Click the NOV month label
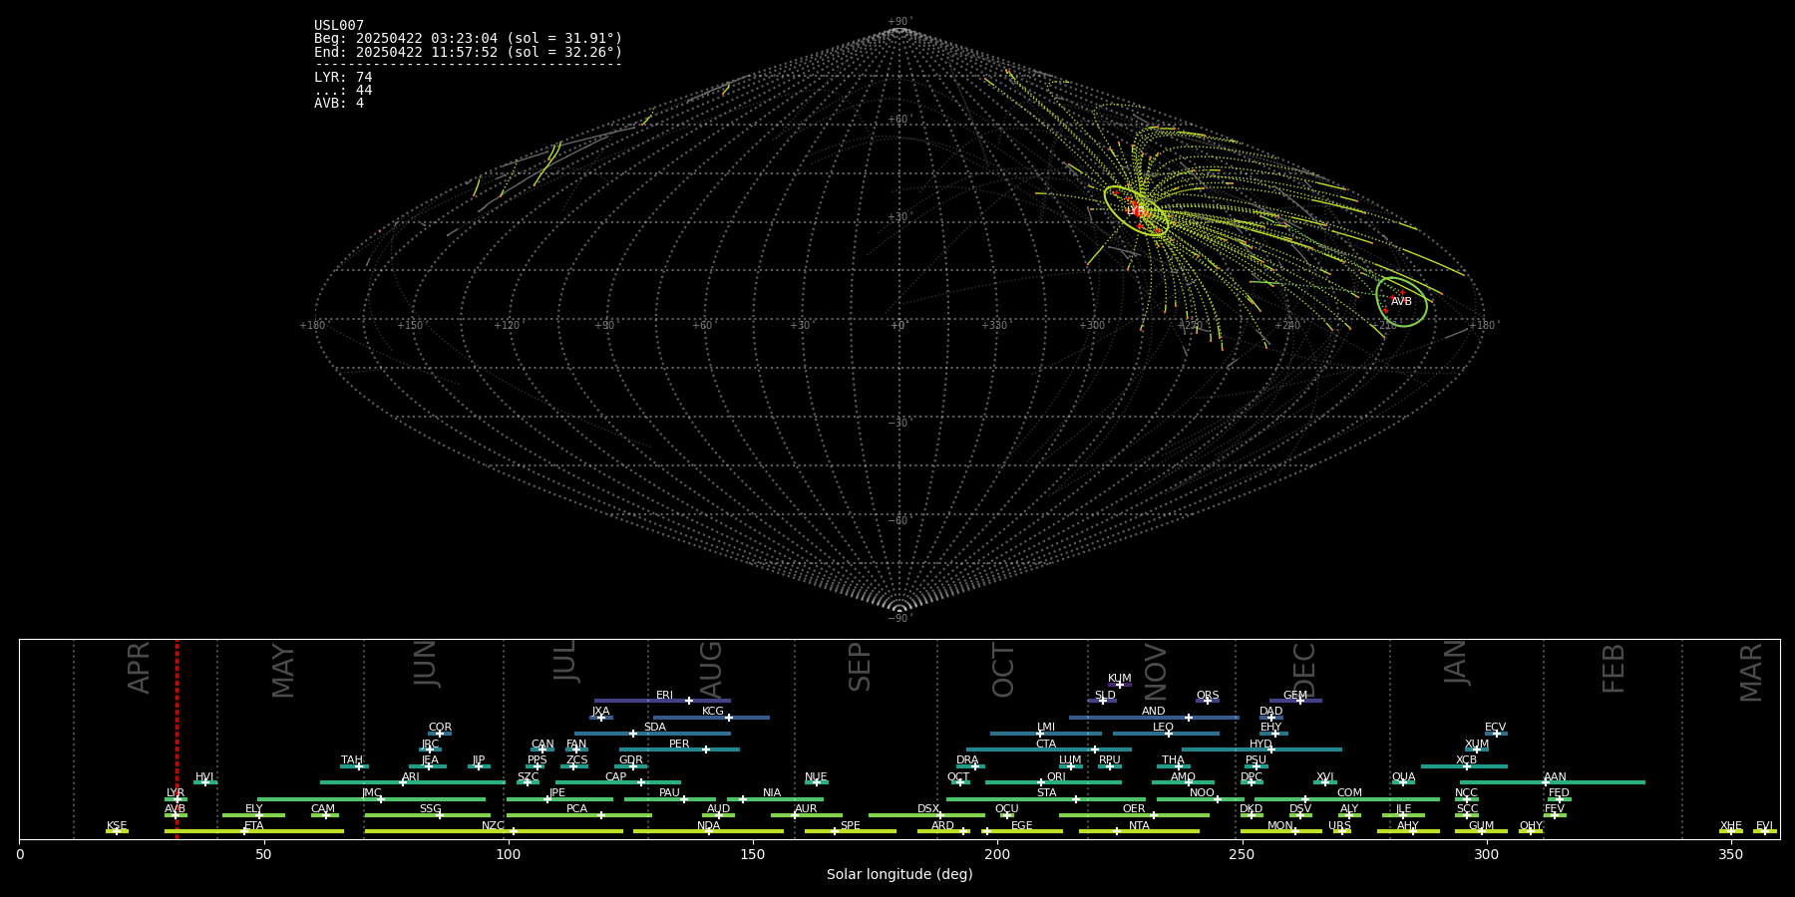The height and width of the screenshot is (897, 1795). pos(1155,672)
